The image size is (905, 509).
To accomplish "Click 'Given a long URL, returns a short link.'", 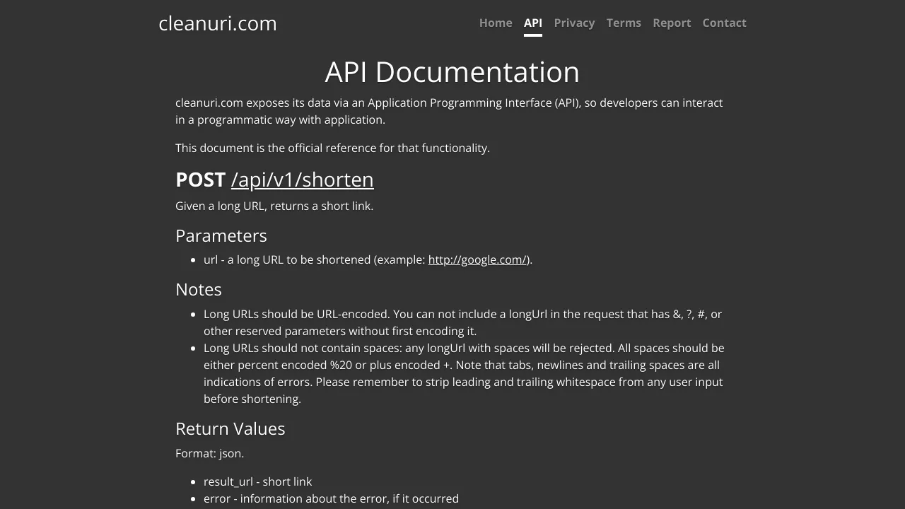I will 274,206.
